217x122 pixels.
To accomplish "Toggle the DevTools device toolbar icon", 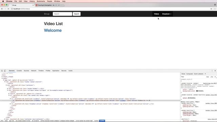I will point(5,71).
